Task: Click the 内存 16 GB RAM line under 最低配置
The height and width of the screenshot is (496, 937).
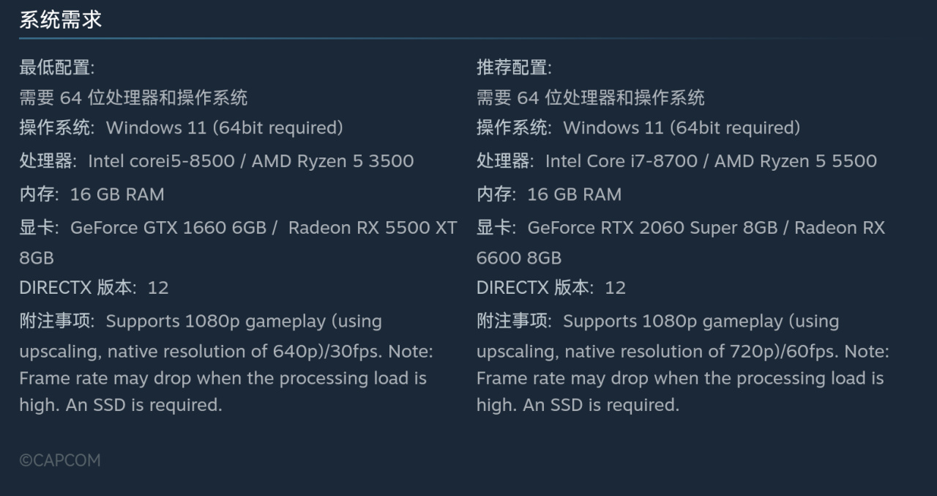Action: [92, 194]
